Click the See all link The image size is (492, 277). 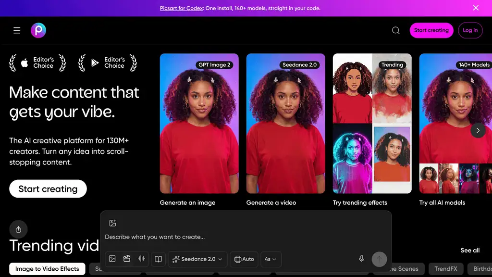coord(470,250)
